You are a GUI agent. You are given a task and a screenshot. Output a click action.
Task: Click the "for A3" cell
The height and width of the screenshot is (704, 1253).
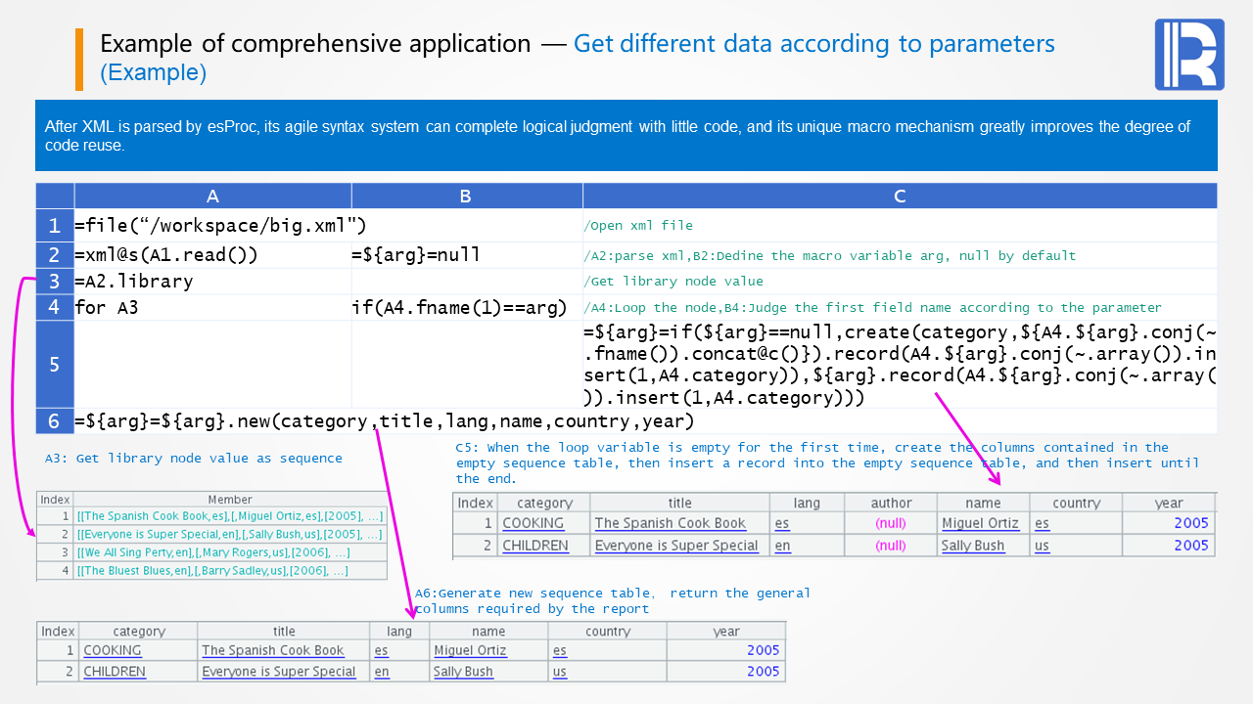(x=212, y=308)
